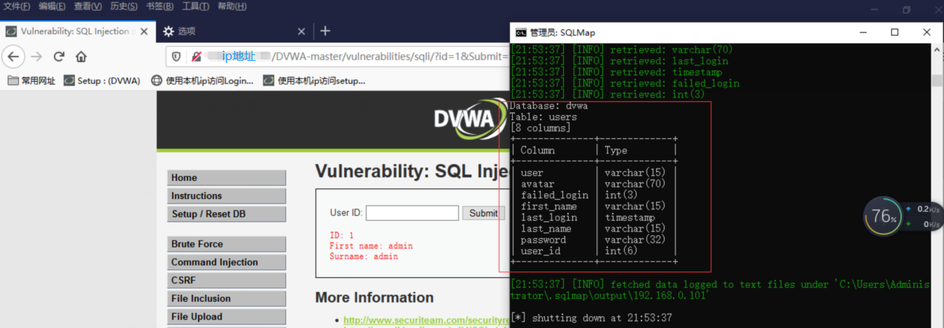Click '[8 columns]' text in console
Screen dimensions: 944x328
coord(541,128)
